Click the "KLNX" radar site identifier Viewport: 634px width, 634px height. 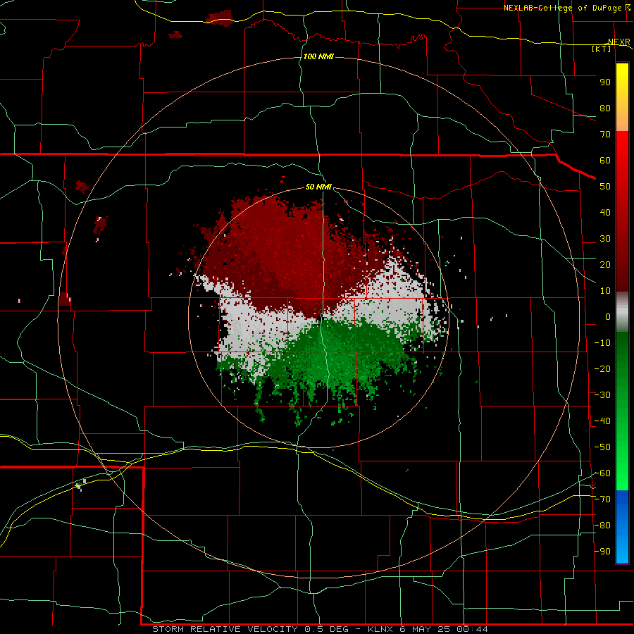click(380, 629)
